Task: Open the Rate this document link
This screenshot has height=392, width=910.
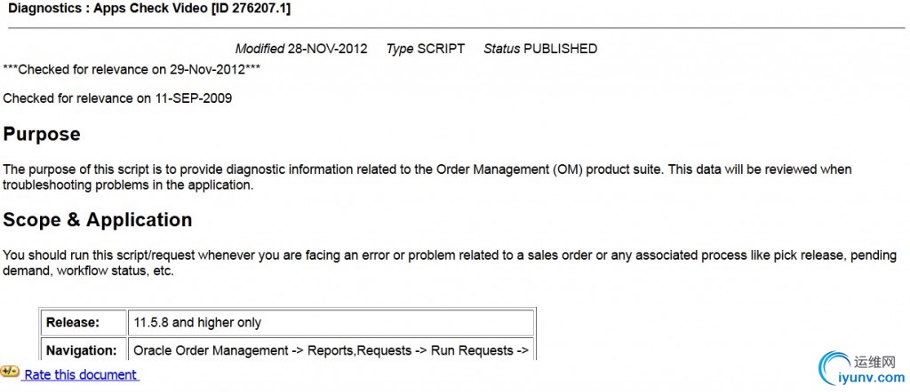Action: [x=81, y=374]
